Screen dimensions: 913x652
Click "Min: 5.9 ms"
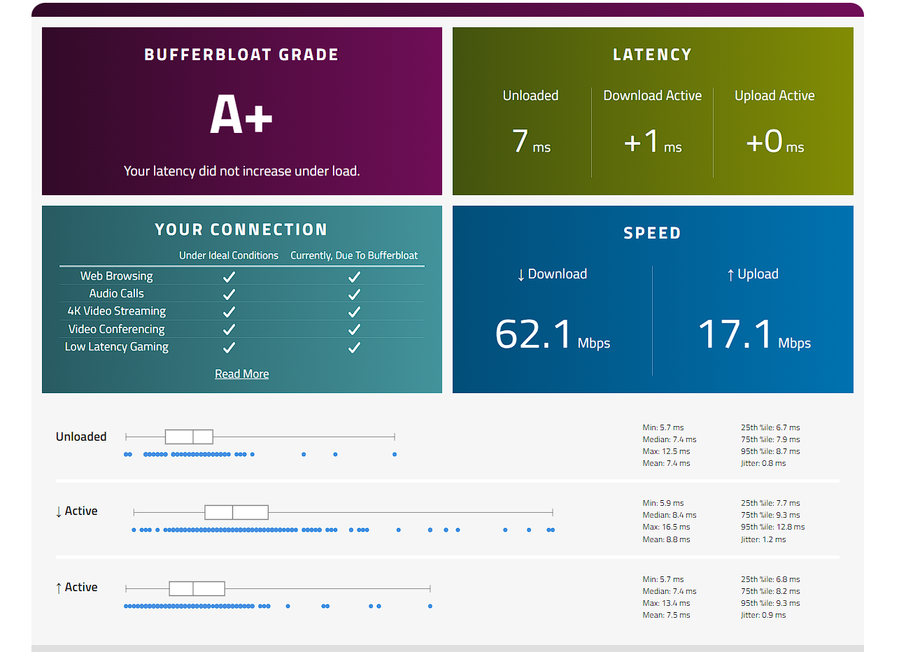tap(663, 504)
